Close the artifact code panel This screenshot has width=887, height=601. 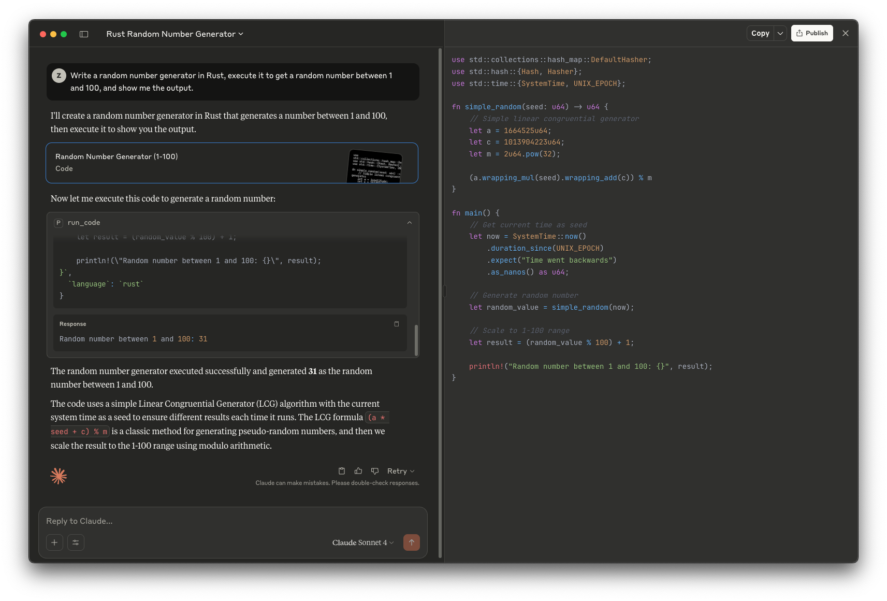click(x=846, y=33)
